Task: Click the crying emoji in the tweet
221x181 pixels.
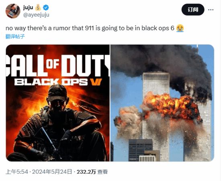Action: (180, 28)
